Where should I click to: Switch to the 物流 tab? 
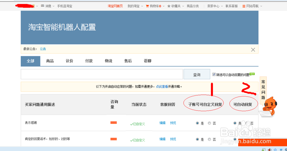click(x=108, y=61)
